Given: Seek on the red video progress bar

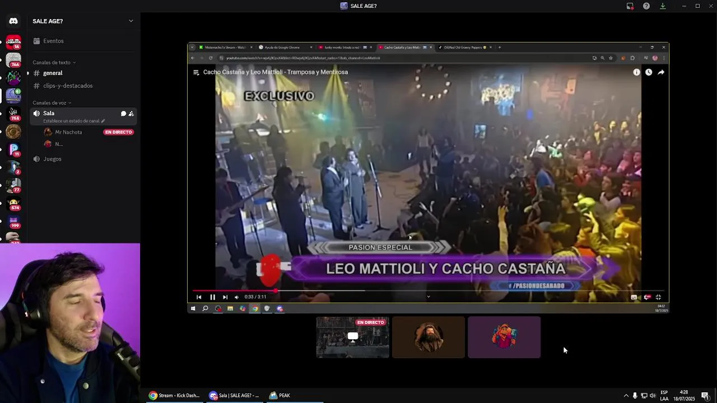Looking at the screenshot, I should (x=429, y=290).
